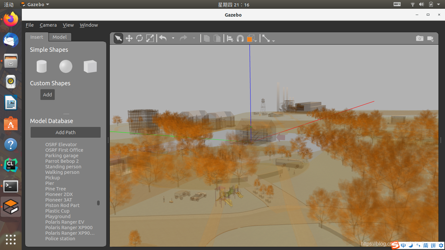Click the Redo arrow icon
This screenshot has width=445, height=250.
[184, 38]
